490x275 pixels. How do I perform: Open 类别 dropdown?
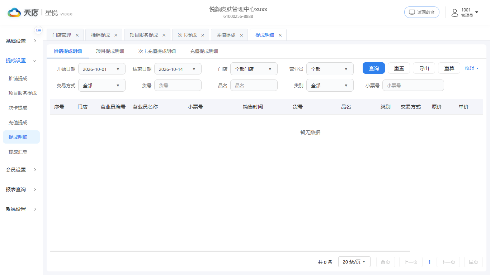click(330, 86)
